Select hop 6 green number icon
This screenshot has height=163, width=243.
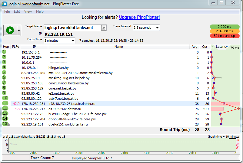[4, 77]
